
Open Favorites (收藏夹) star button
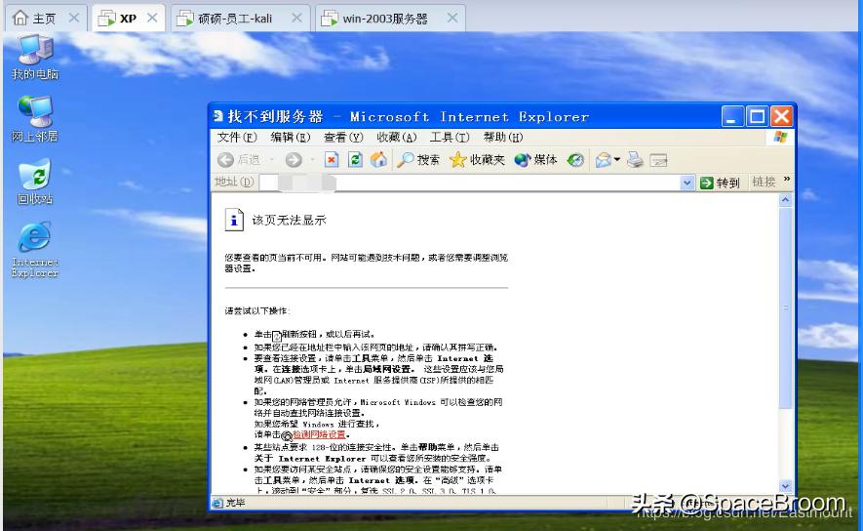click(477, 160)
